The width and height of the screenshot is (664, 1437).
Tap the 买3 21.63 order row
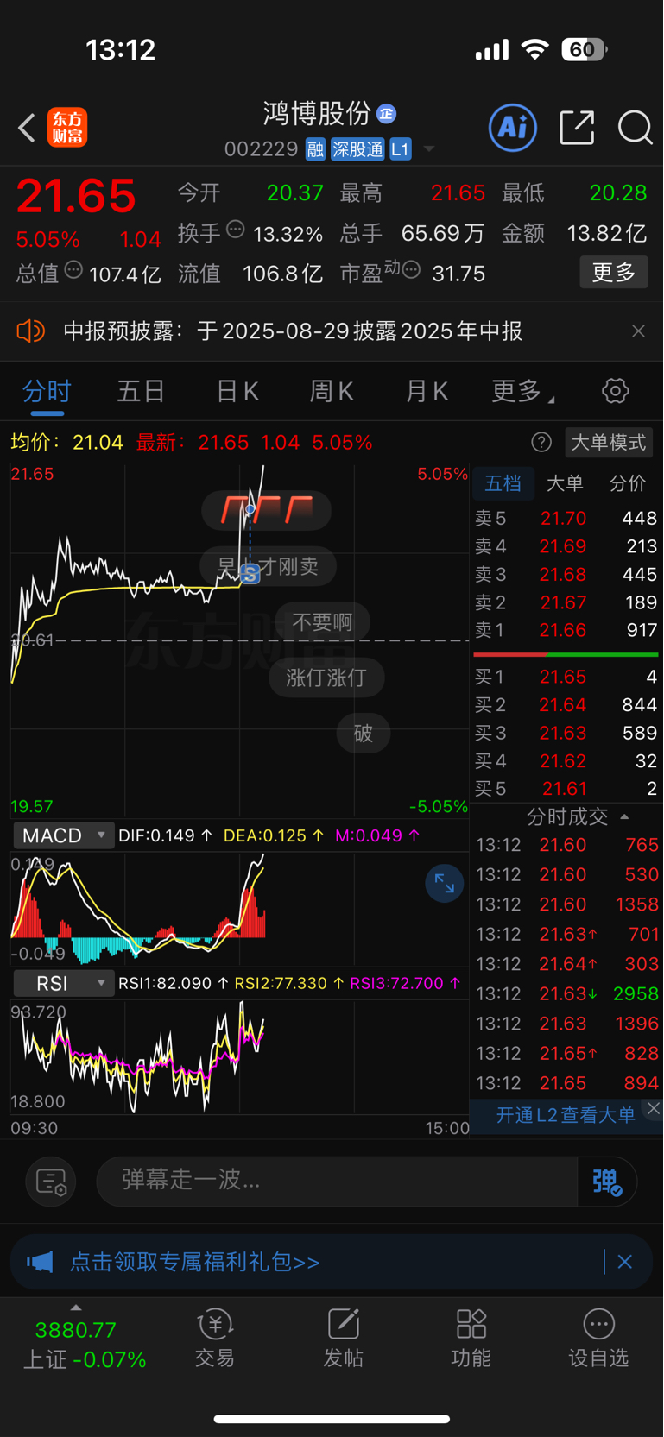(566, 734)
